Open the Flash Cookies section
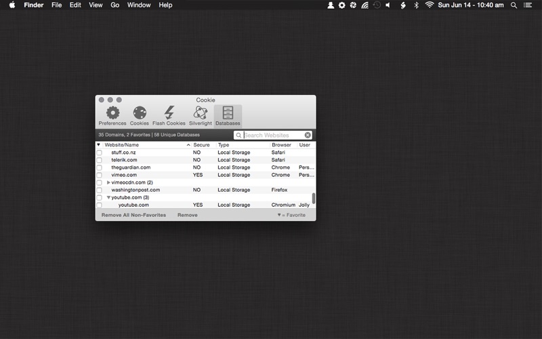The image size is (542, 339). click(x=169, y=113)
